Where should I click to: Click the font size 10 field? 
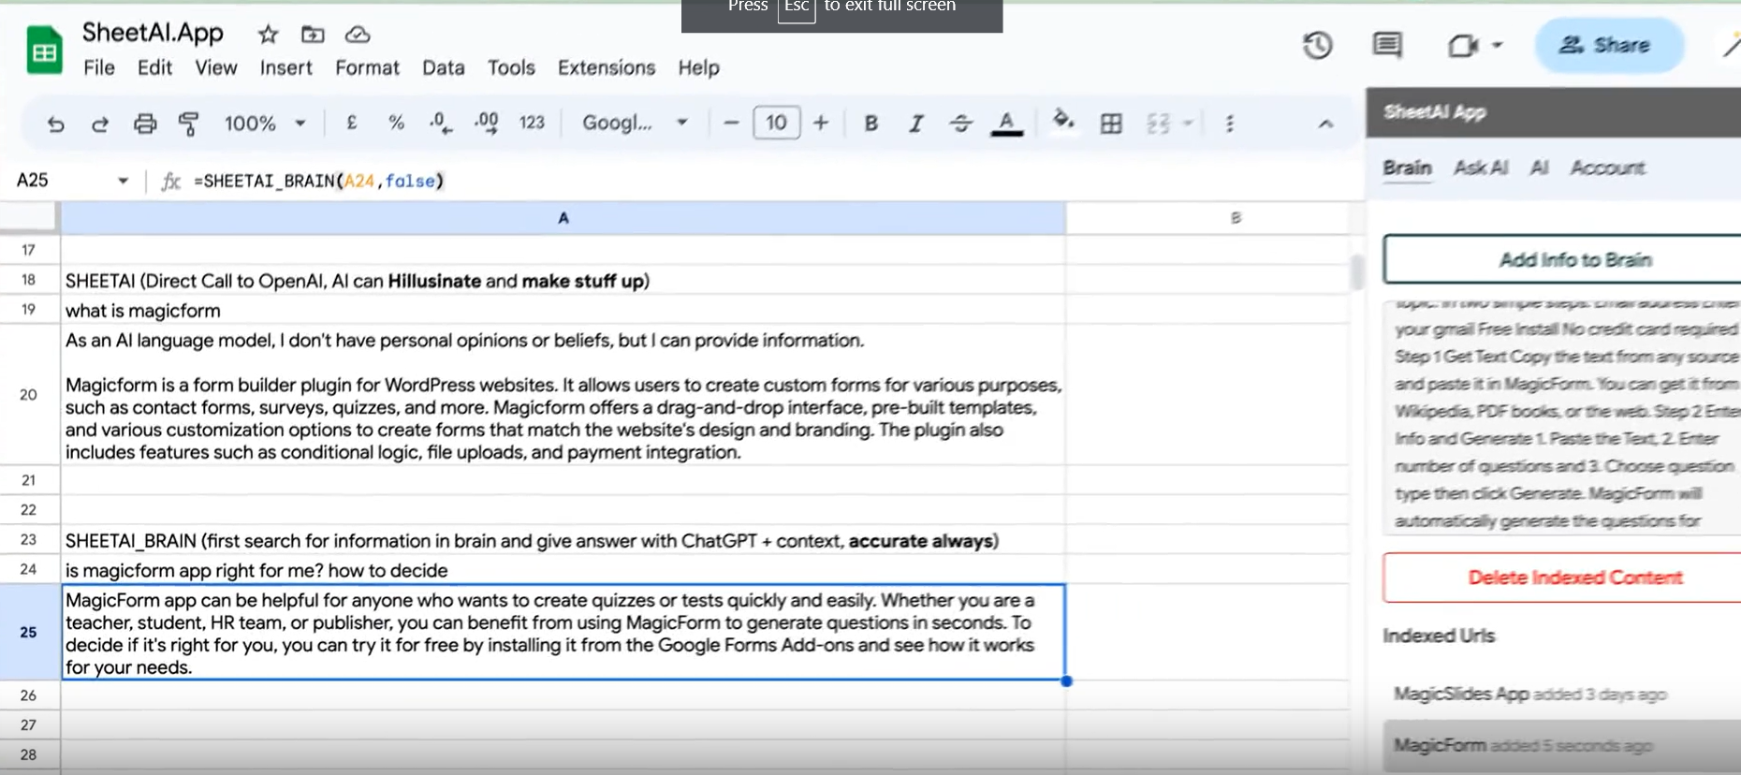776,123
